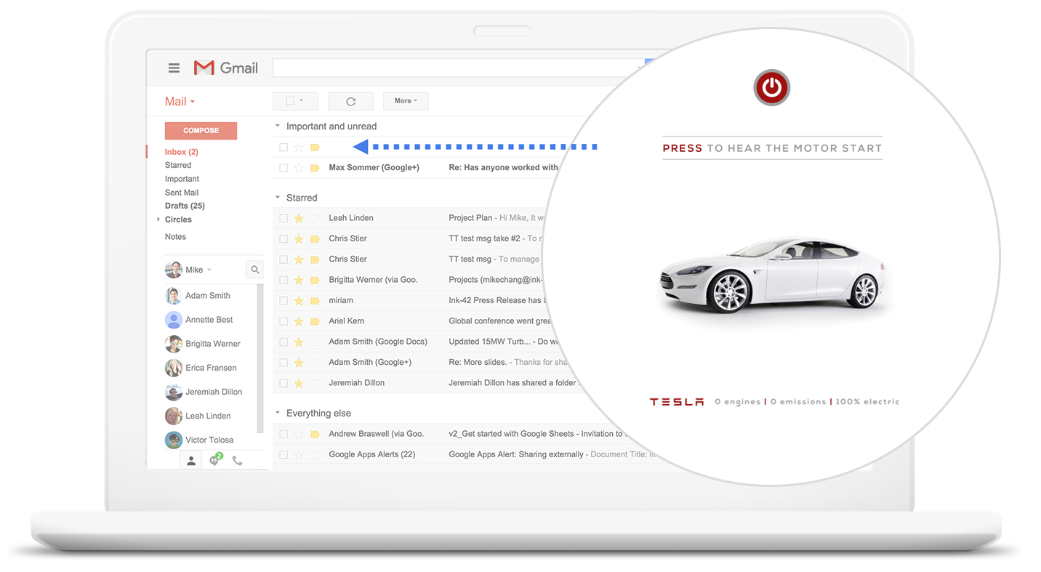
Task: Open Mike's chat status dropdown
Action: pos(209,270)
